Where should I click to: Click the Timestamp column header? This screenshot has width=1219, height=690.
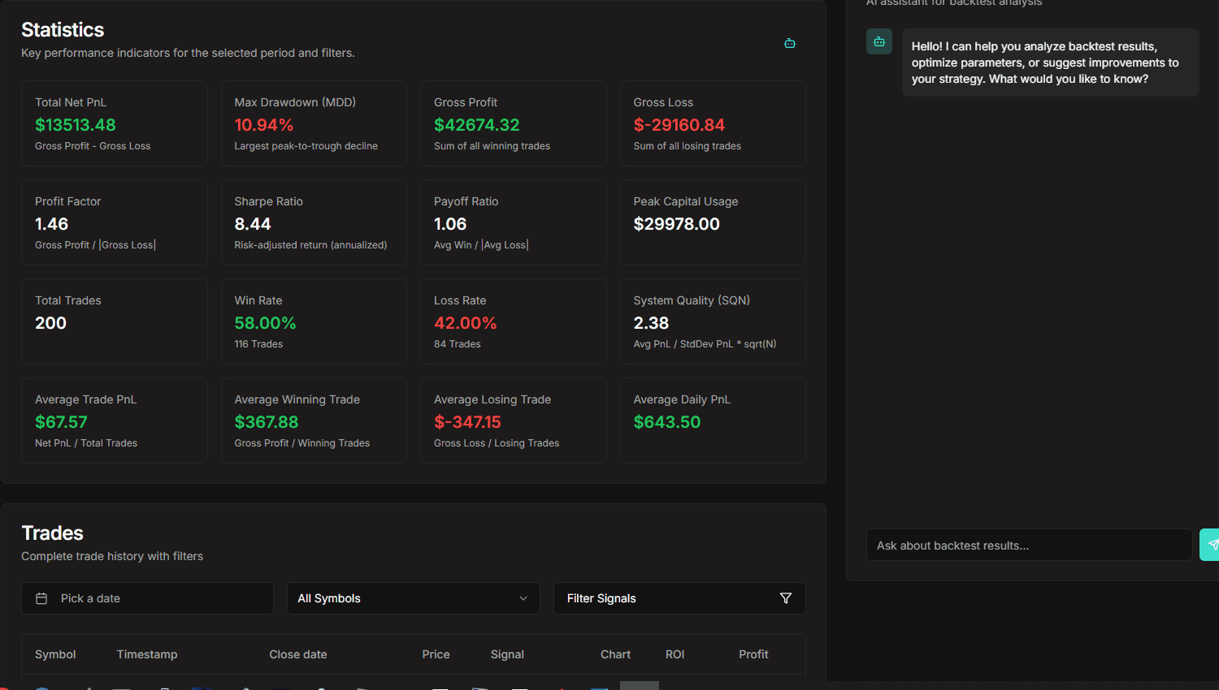point(147,654)
